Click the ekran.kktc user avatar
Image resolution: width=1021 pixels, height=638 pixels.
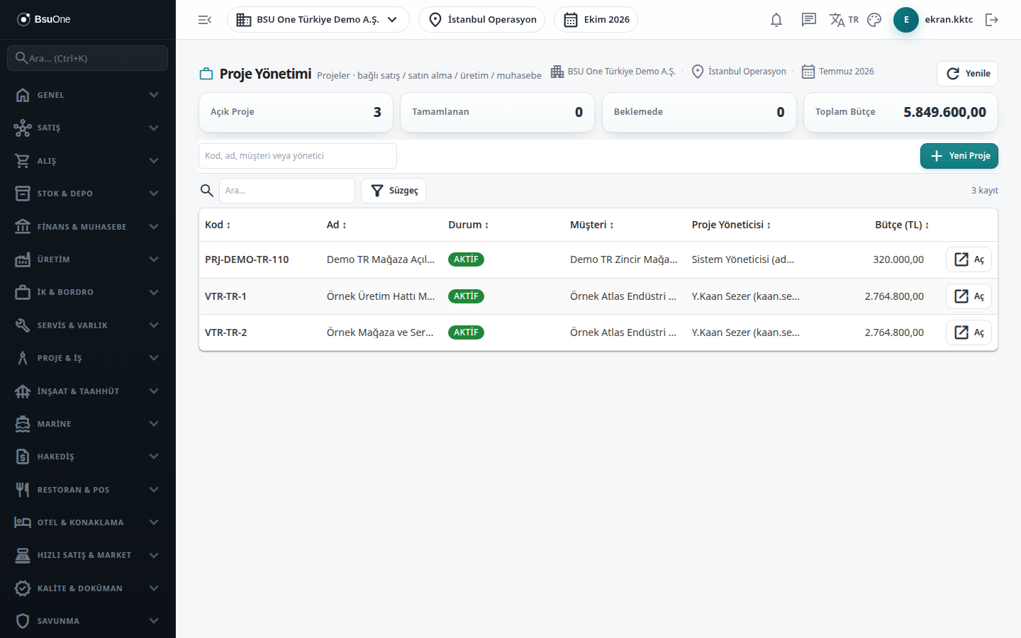click(906, 20)
